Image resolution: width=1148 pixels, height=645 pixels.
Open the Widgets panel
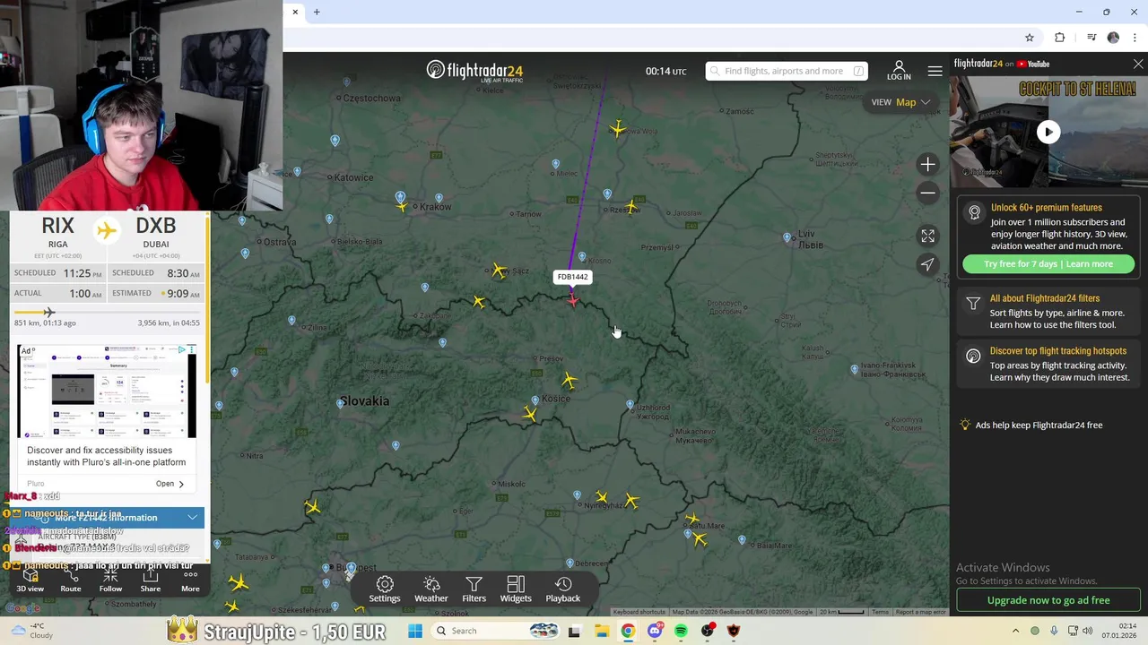(x=516, y=589)
